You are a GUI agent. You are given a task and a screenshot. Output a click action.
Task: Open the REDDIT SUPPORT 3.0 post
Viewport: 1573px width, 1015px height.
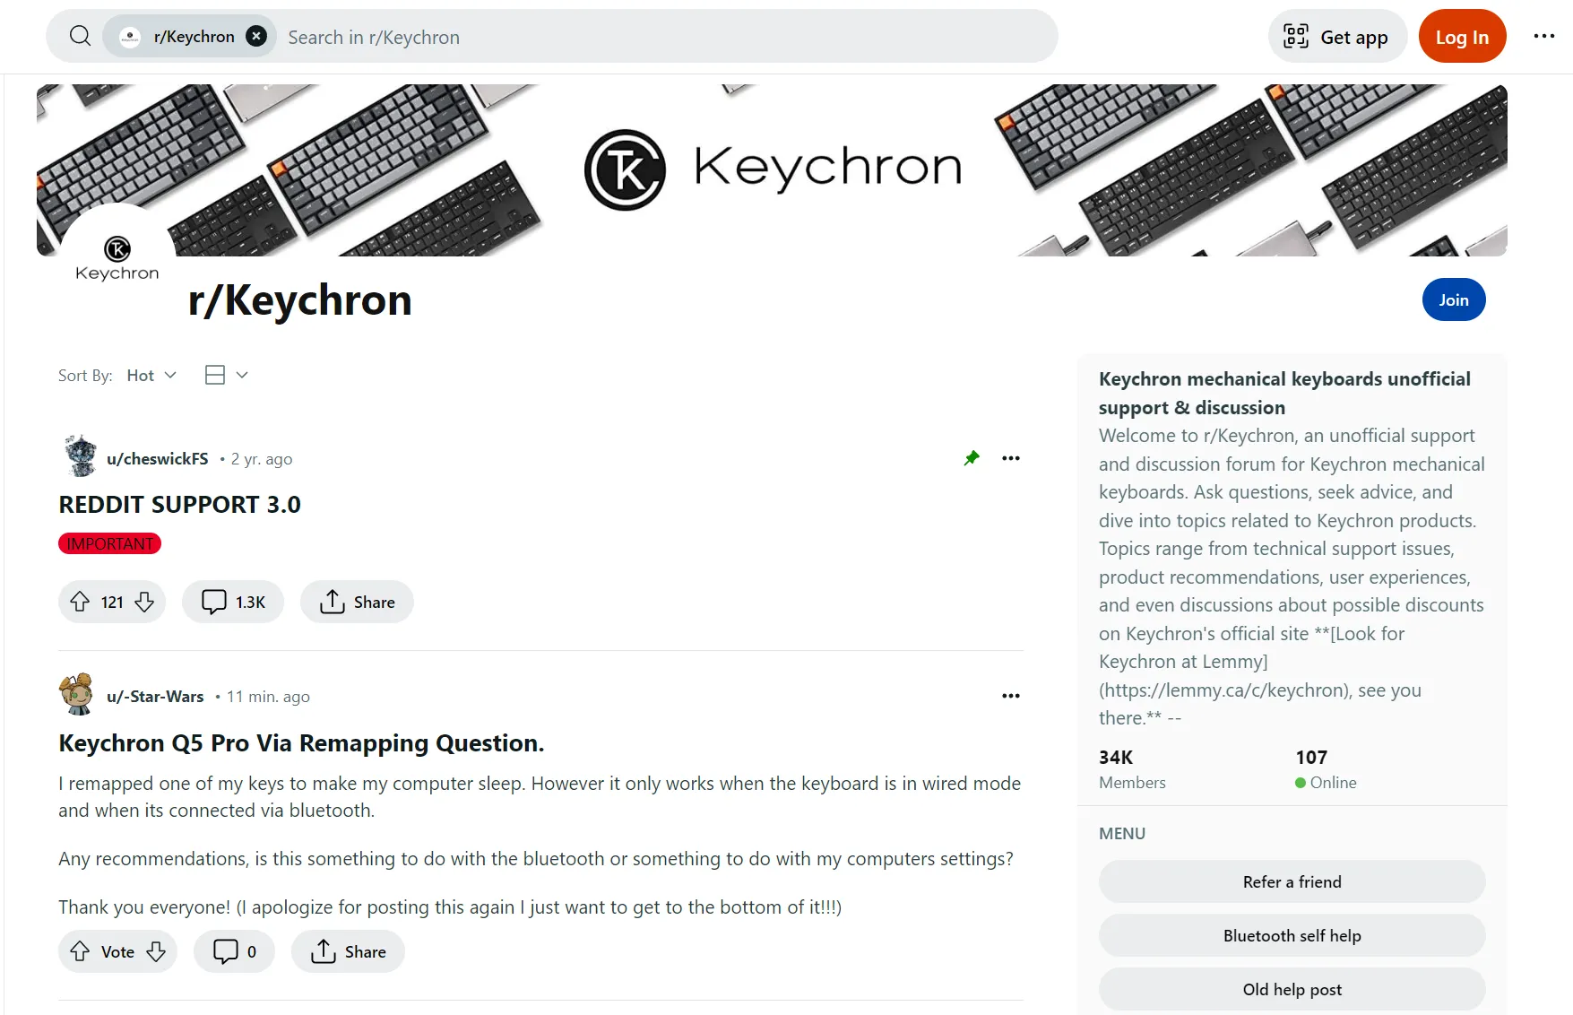tap(179, 504)
